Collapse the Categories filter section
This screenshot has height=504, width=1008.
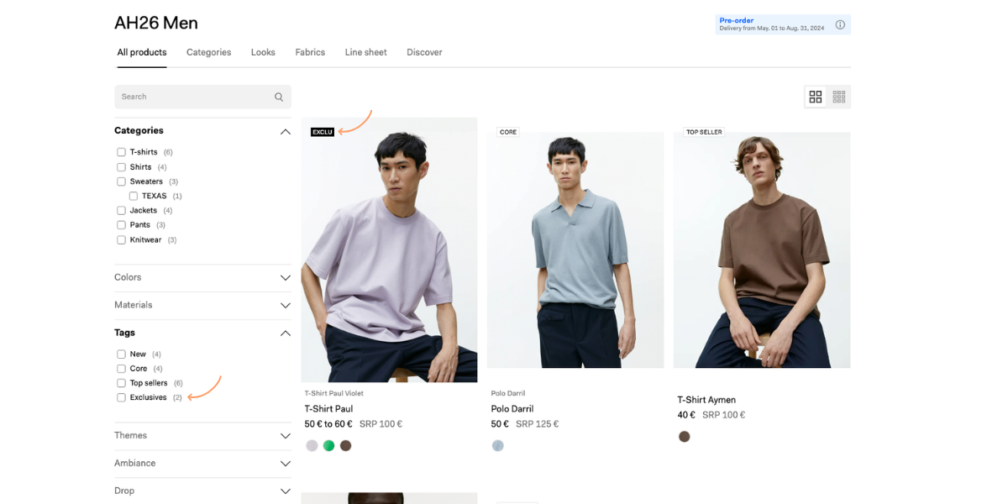tap(286, 132)
